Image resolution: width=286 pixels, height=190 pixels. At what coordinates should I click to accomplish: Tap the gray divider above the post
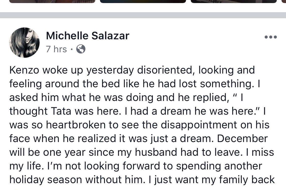[143, 15]
